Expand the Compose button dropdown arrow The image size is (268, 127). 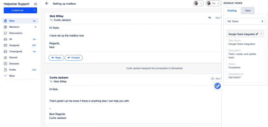point(34,10)
